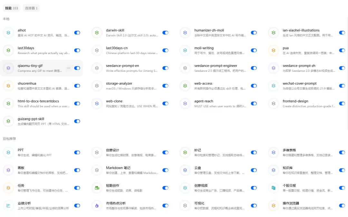The image size is (348, 217).
Task: Click the 画板 skill name
Action: coord(21,168)
